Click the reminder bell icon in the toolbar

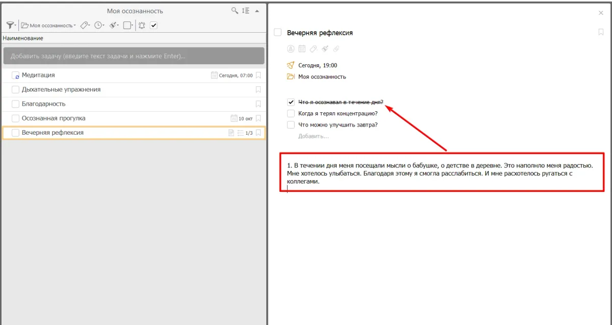pos(142,25)
